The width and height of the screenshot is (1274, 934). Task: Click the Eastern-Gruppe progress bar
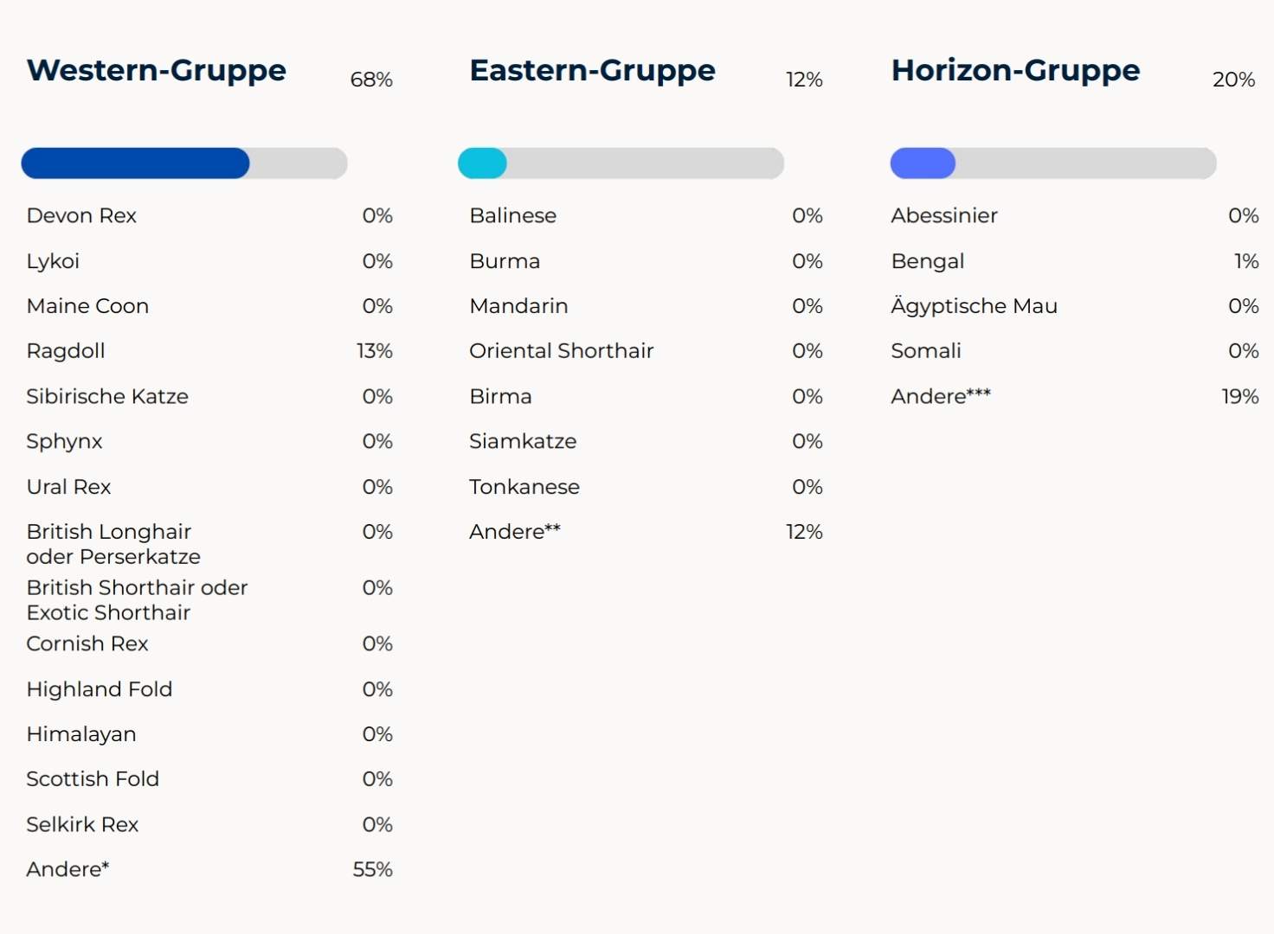621,163
